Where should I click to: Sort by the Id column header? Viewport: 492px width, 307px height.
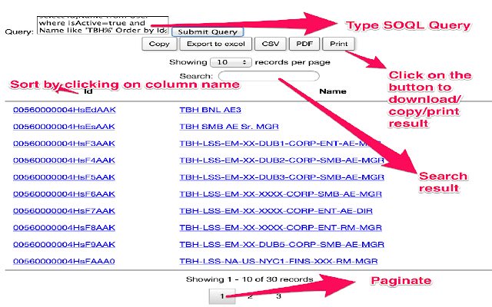click(x=88, y=91)
